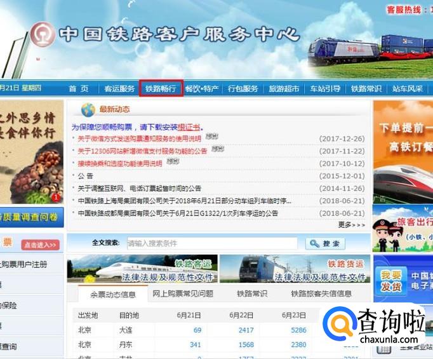Click the 6月22日 column header

tap(241, 315)
